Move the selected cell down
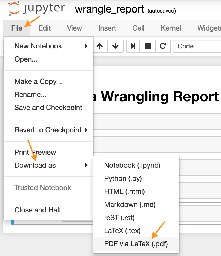 click(x=115, y=46)
